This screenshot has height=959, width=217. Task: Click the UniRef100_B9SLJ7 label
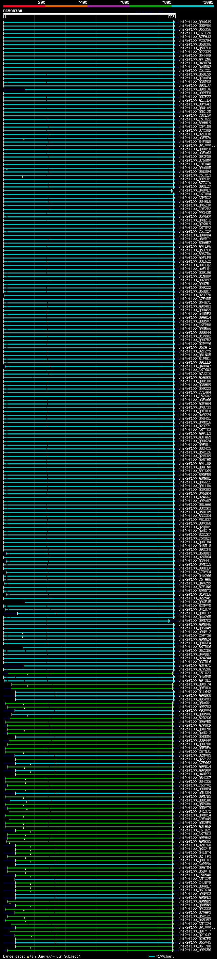point(195,86)
